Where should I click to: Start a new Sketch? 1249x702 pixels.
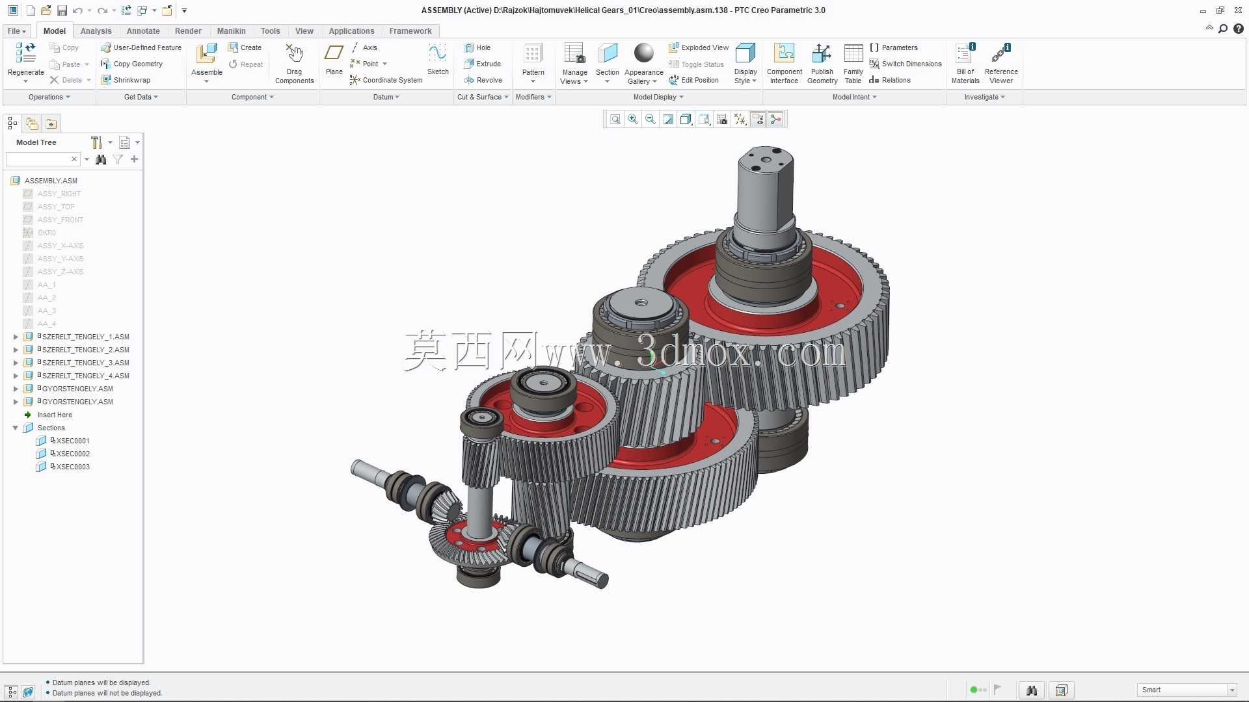438,59
